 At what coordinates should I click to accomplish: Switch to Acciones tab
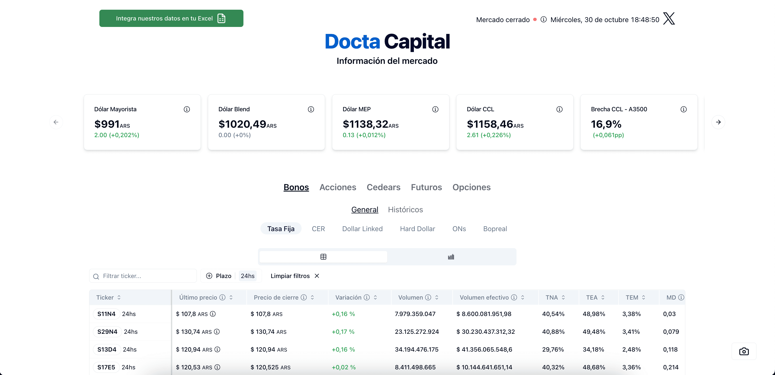338,187
